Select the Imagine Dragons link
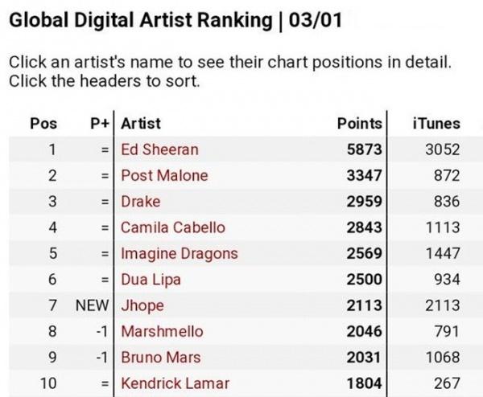The image size is (483, 397). tap(180, 253)
